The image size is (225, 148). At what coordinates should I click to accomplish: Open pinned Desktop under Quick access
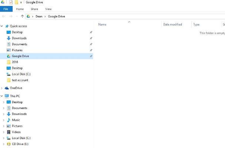pos(17,32)
